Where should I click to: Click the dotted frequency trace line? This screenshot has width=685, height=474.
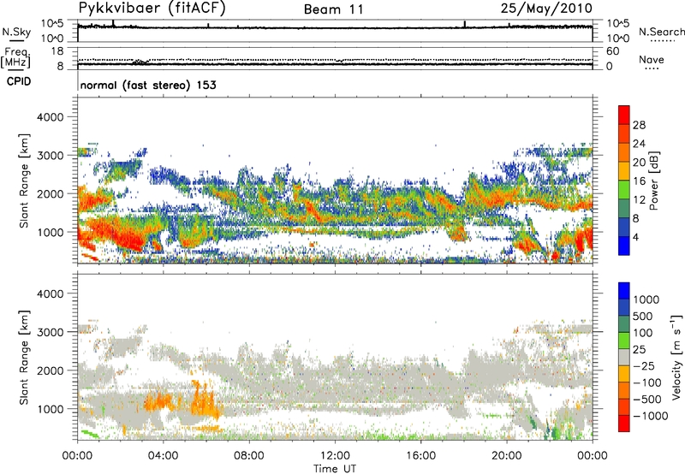coord(335,59)
